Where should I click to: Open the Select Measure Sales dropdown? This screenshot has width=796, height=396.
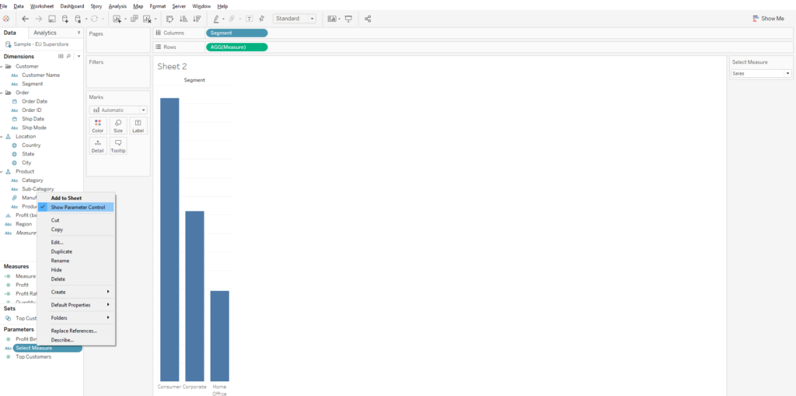761,73
